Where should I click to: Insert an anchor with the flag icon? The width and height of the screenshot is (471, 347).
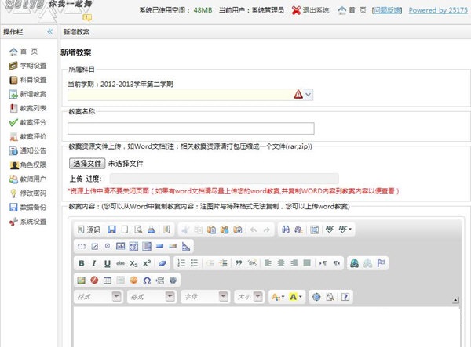click(381, 263)
